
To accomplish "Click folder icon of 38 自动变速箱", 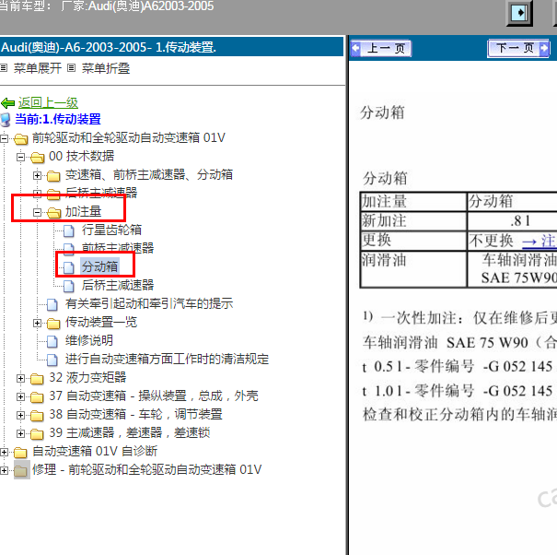I will 38,416.
